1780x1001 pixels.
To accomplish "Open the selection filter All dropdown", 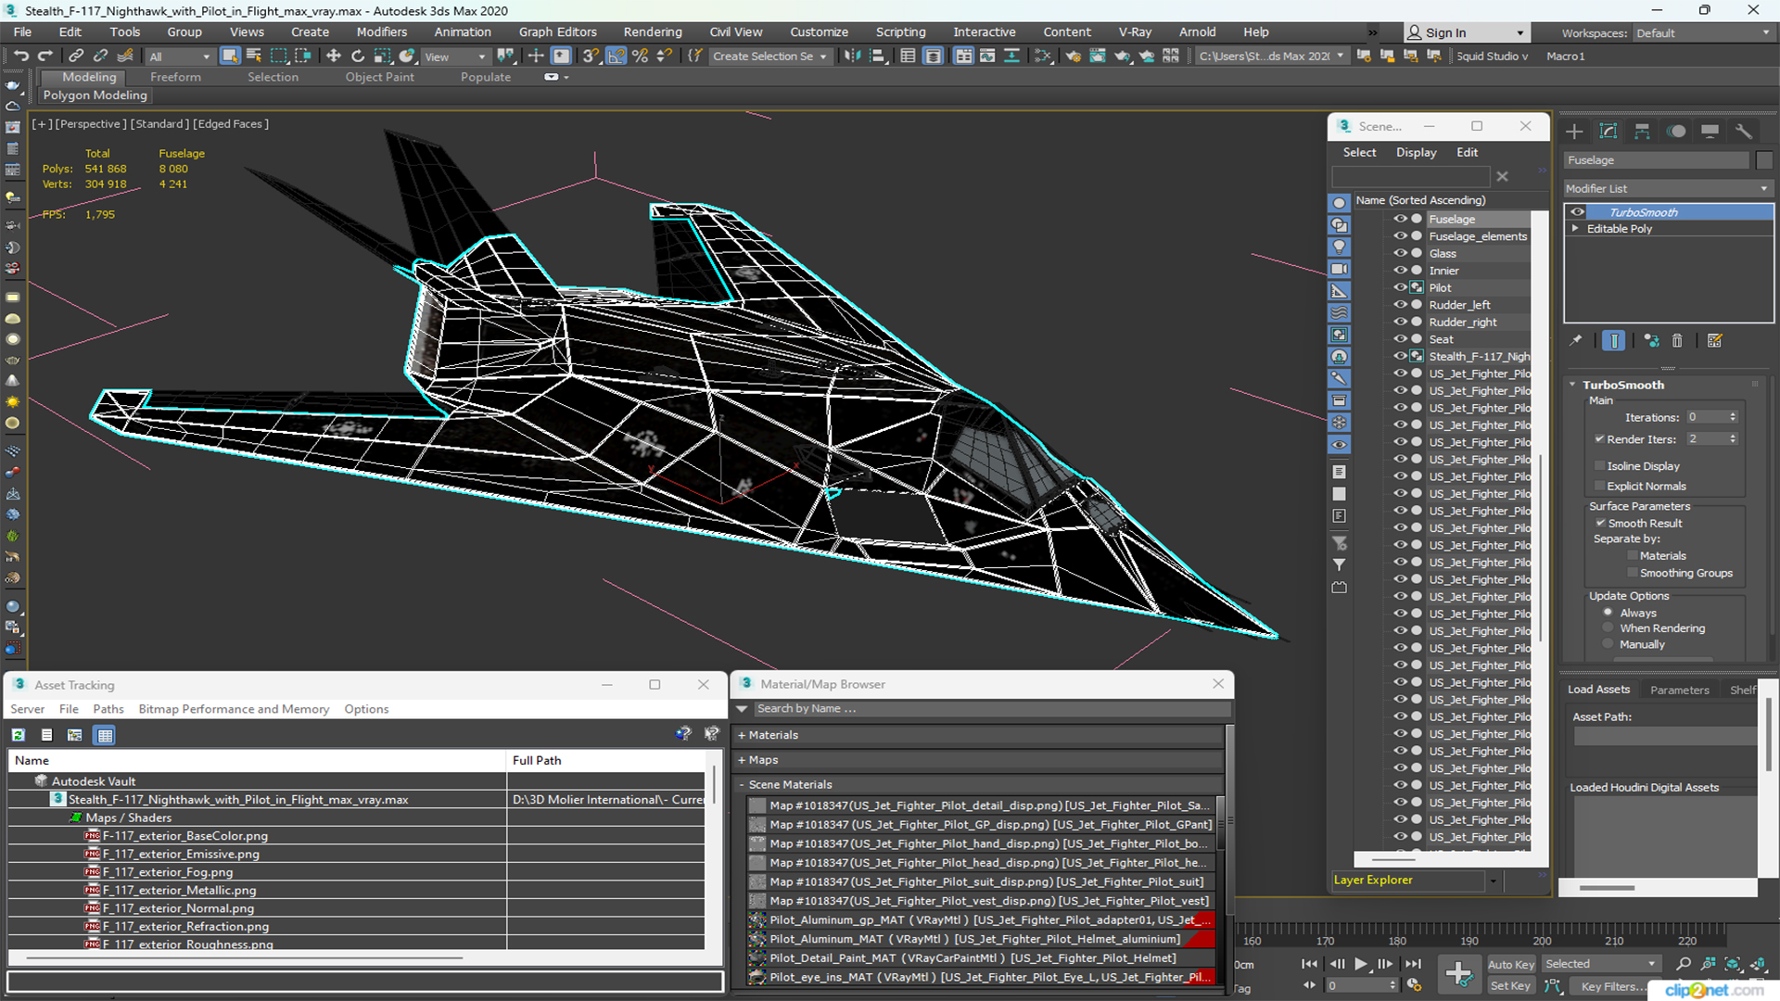I will point(180,57).
